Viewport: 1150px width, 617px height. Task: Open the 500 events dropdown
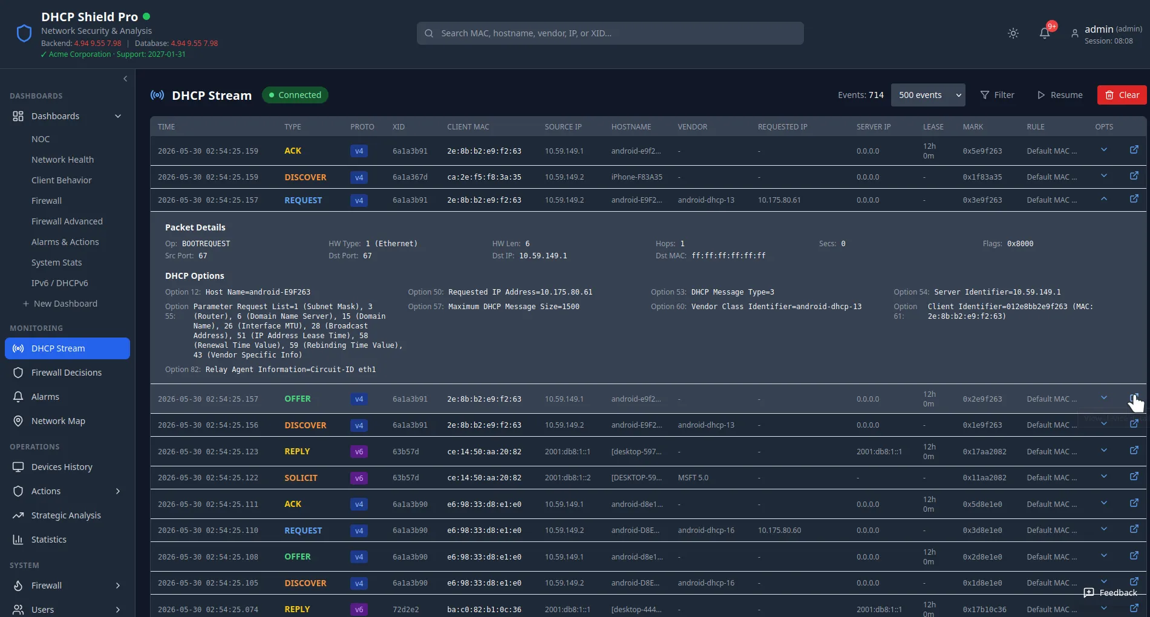tap(928, 95)
